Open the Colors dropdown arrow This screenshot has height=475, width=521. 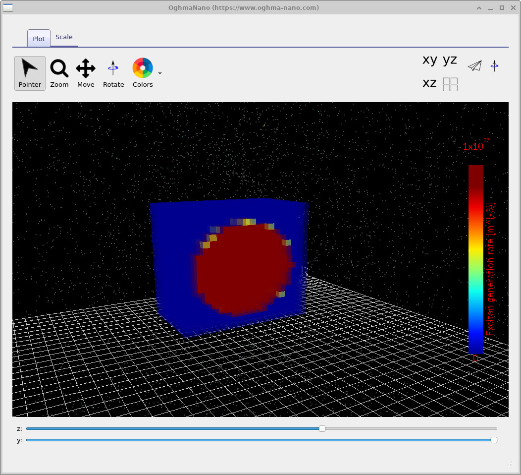159,73
